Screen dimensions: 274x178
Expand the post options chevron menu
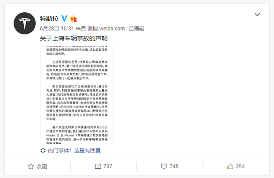[257, 14]
